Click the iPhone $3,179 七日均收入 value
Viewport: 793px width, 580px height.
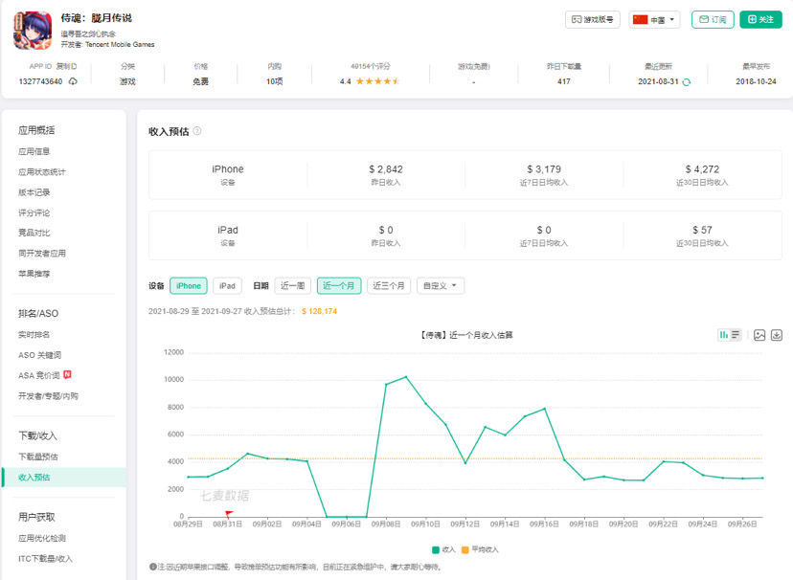544,169
